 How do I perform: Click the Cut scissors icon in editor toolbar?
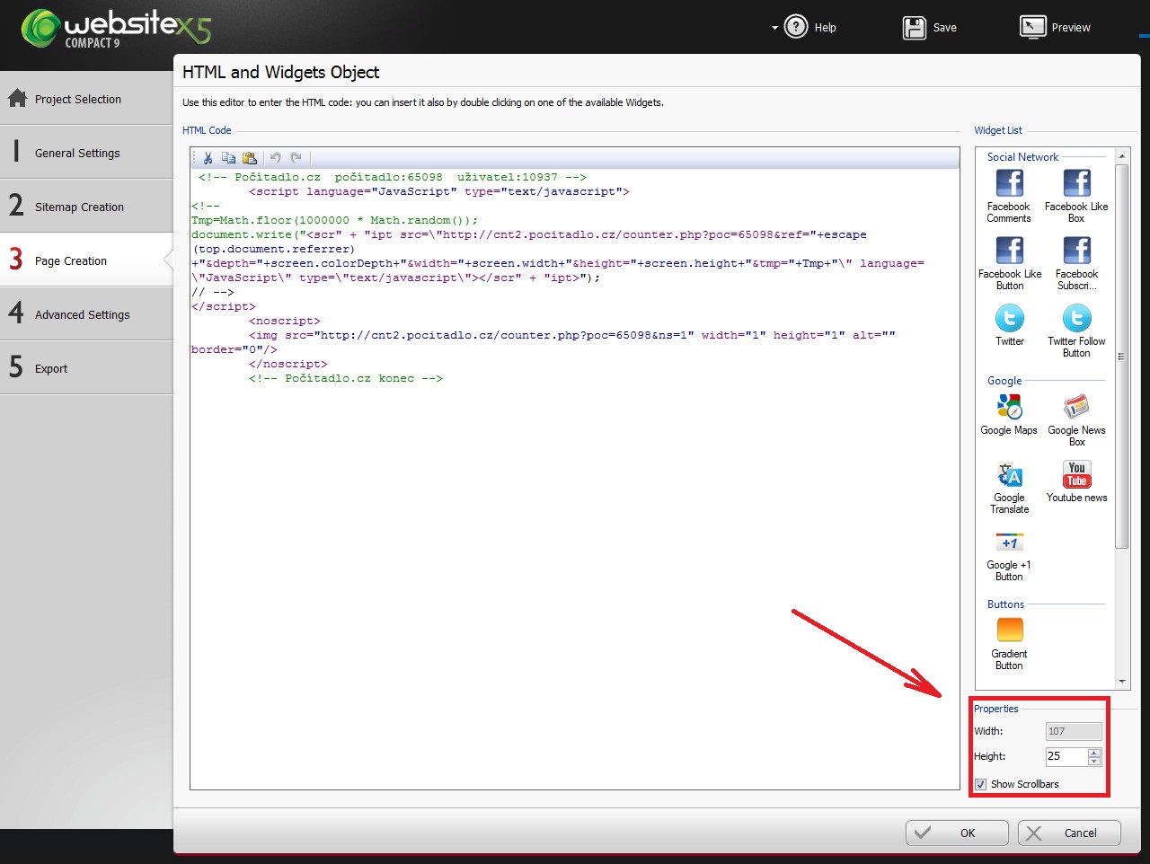tap(208, 158)
